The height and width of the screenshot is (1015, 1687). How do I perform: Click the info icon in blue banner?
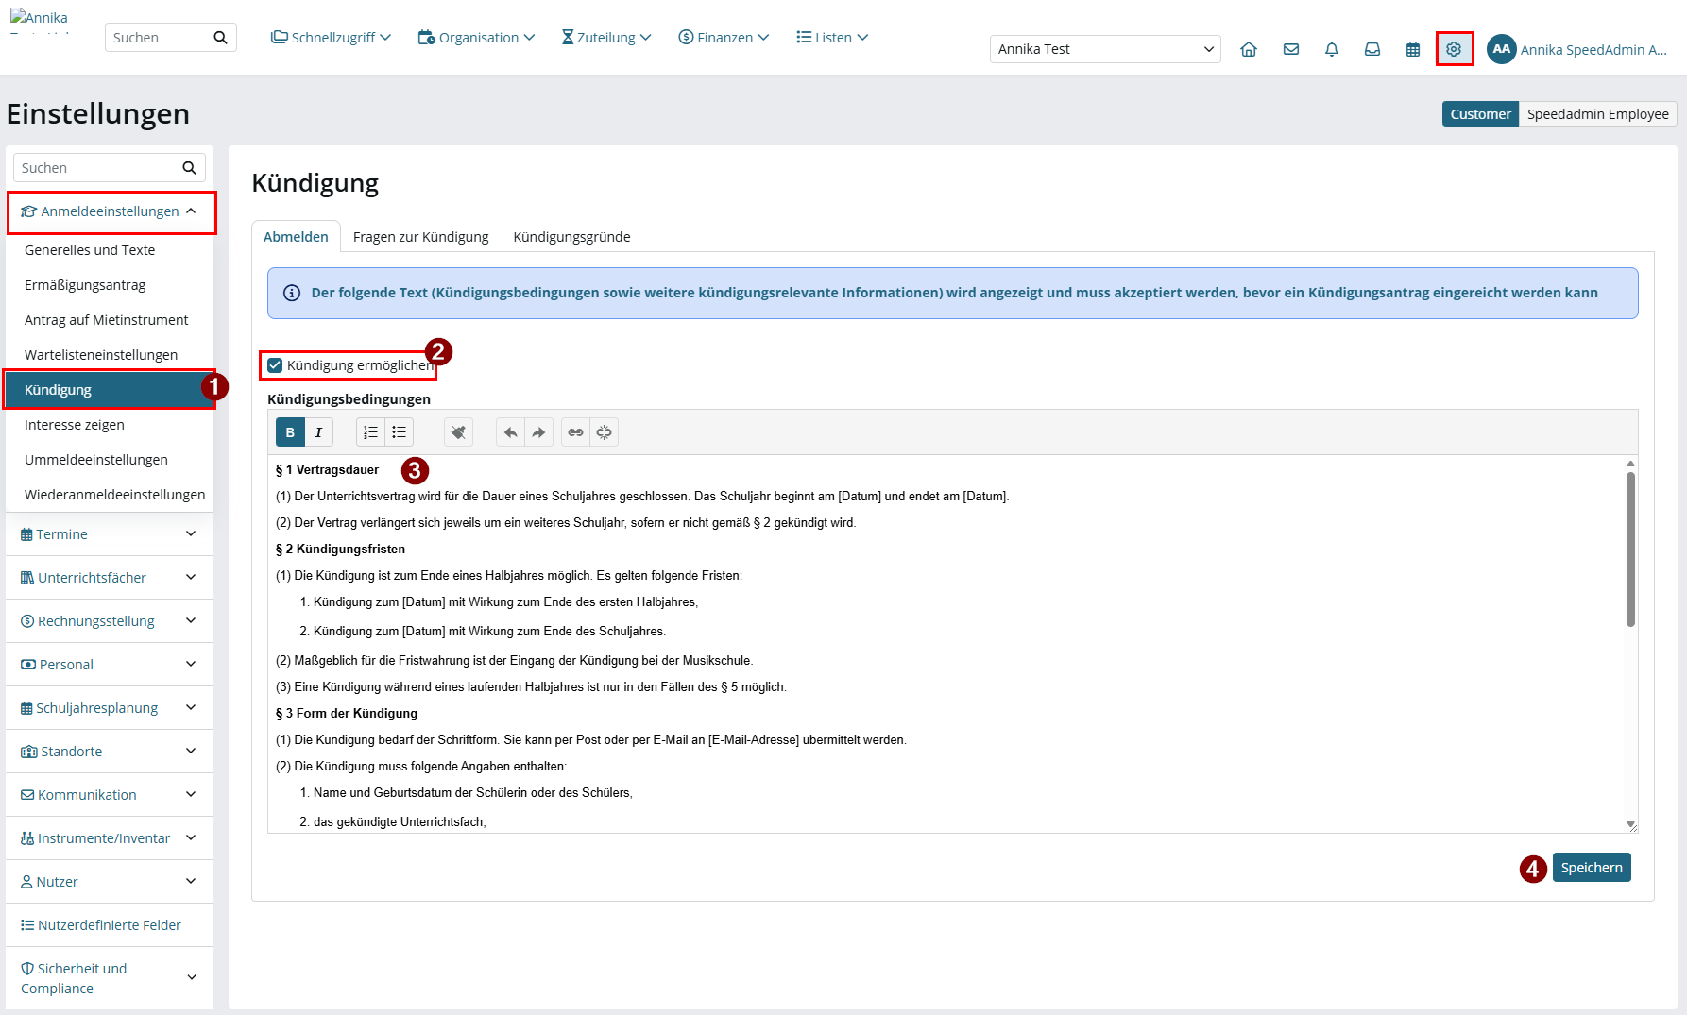point(292,293)
